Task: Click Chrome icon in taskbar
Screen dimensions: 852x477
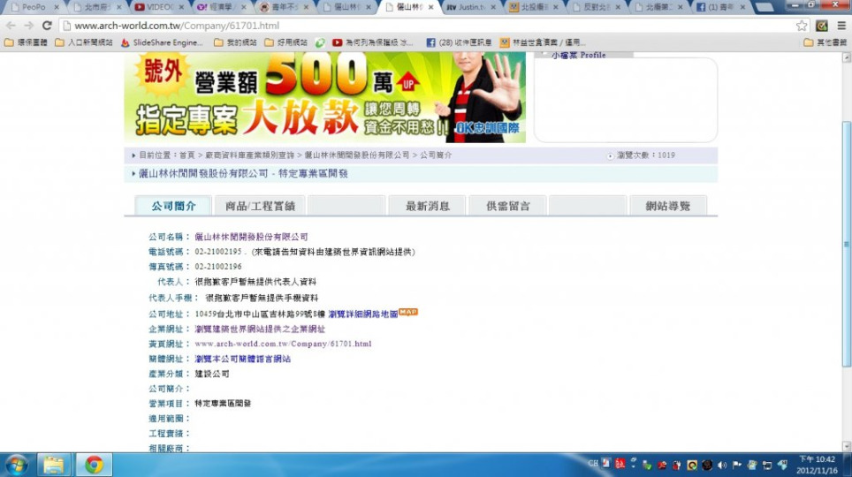Action: pos(94,464)
